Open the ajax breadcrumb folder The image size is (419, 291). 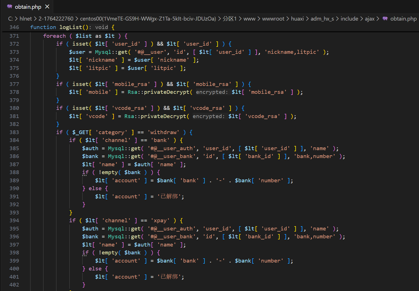(369, 19)
